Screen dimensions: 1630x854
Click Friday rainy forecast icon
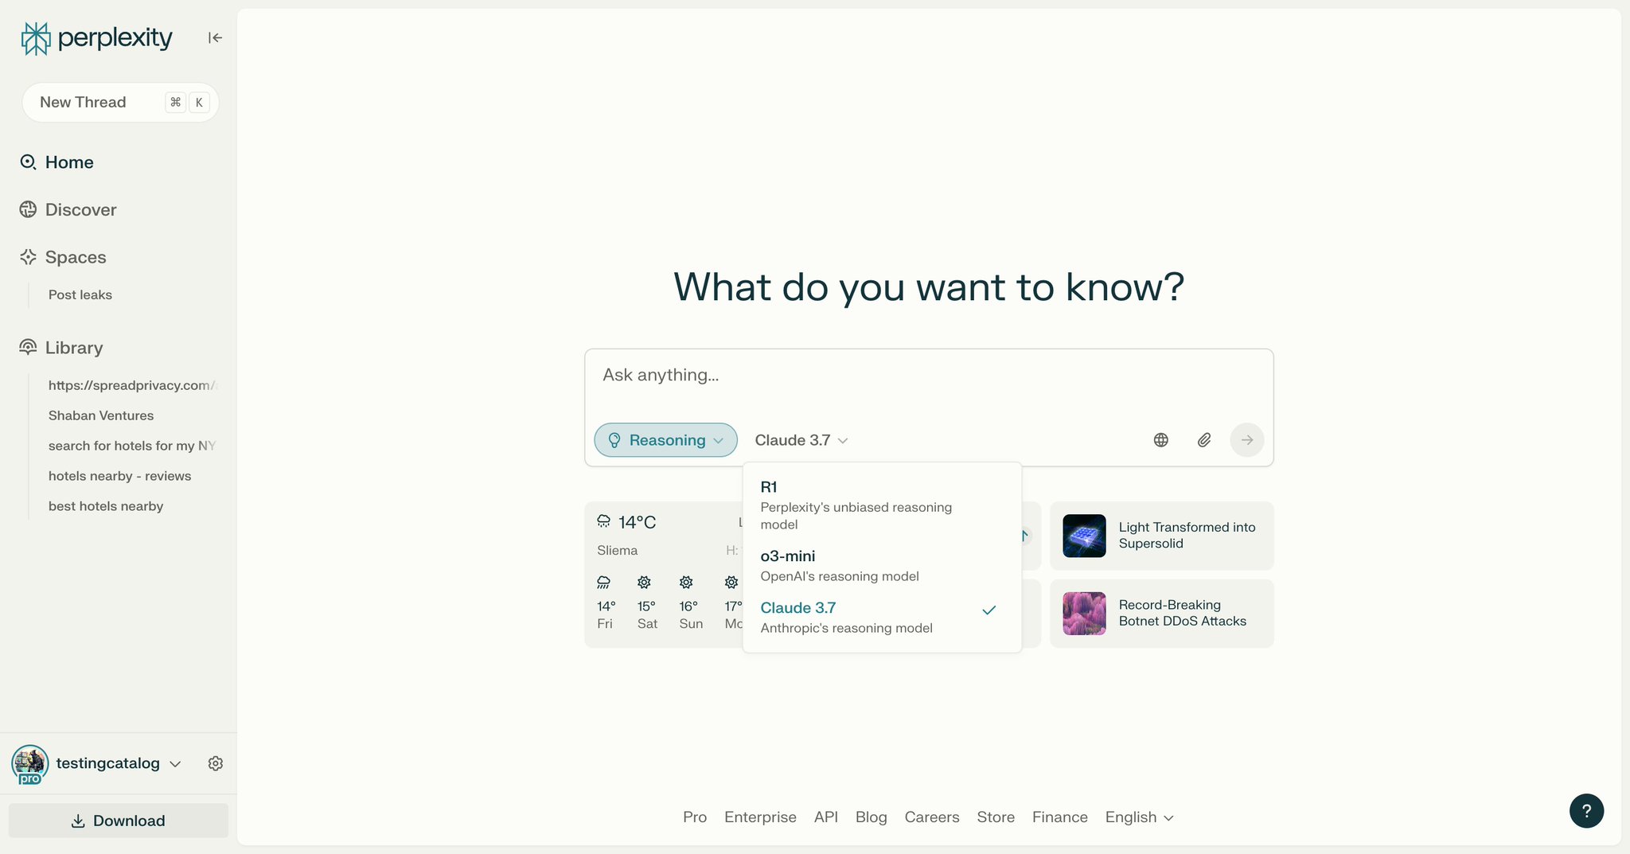click(604, 583)
